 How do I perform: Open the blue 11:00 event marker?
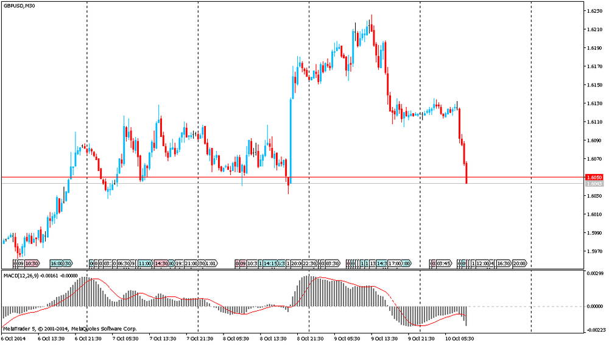point(145,263)
